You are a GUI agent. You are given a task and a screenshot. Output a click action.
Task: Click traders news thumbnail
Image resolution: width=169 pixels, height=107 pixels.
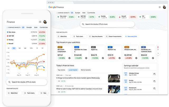[114, 89]
